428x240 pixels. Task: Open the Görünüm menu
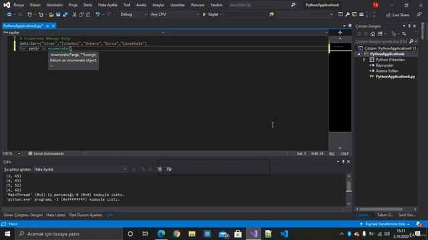55,5
